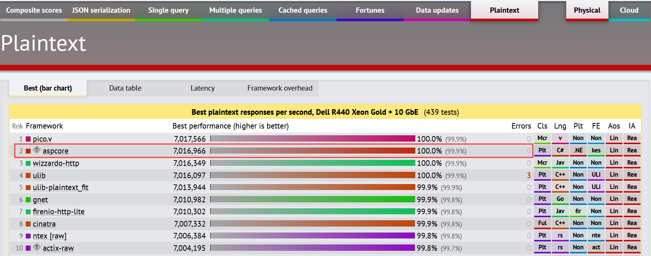Viewport: 651px width, 256px height.
Task: Click the Best plaintext responses per second heading
Action: pos(305,112)
